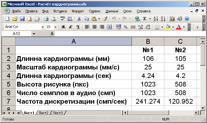Click the A10 Name Box field
The height and width of the screenshot is (123, 207).
pos(17,34)
